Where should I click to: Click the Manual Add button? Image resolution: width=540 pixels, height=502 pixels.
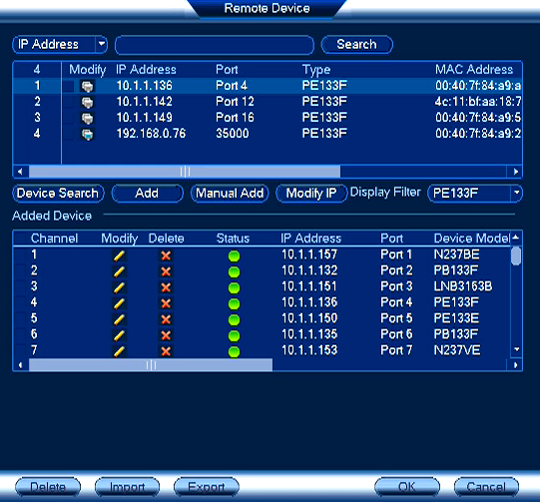click(230, 194)
